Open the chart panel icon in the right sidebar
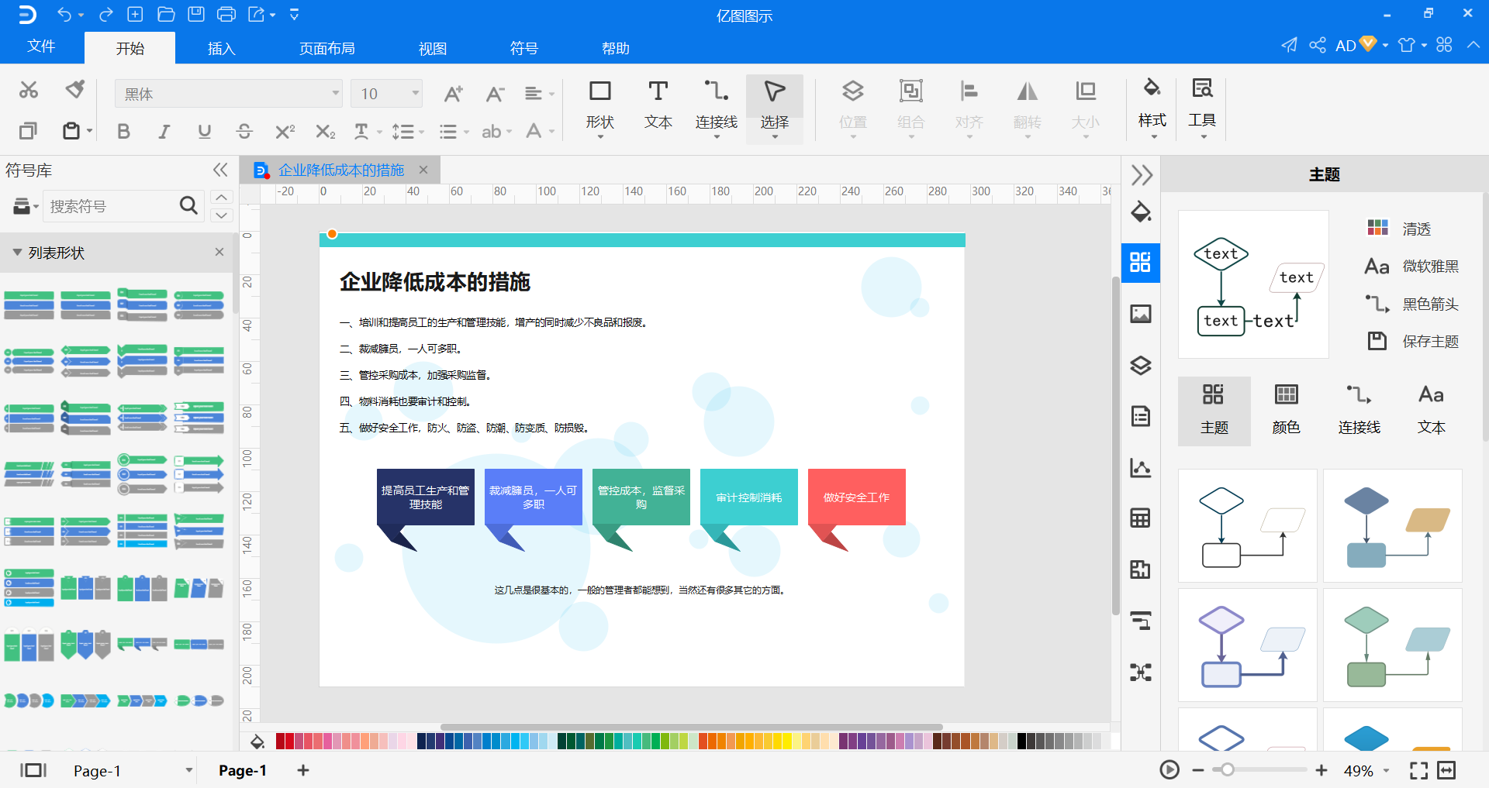 click(1141, 467)
